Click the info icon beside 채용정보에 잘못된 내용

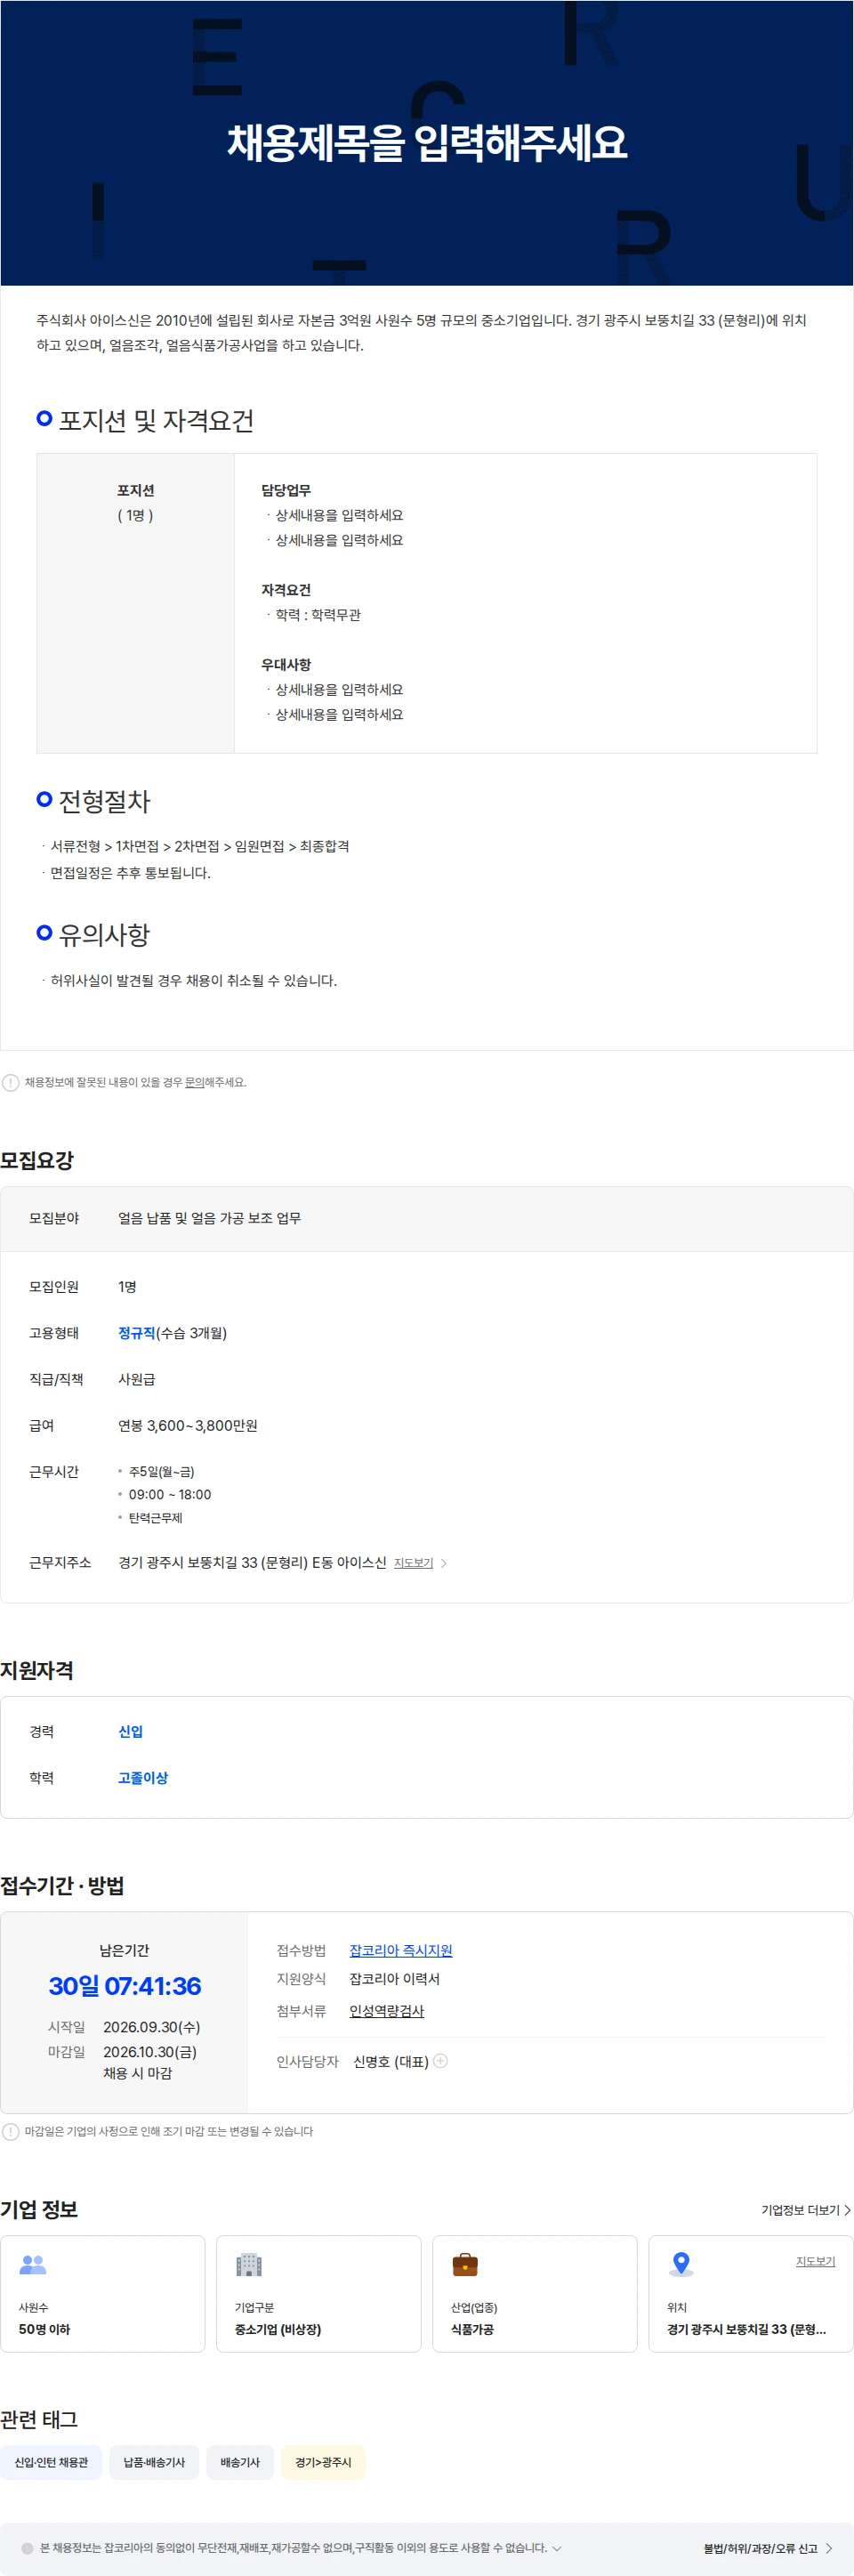tap(10, 1082)
